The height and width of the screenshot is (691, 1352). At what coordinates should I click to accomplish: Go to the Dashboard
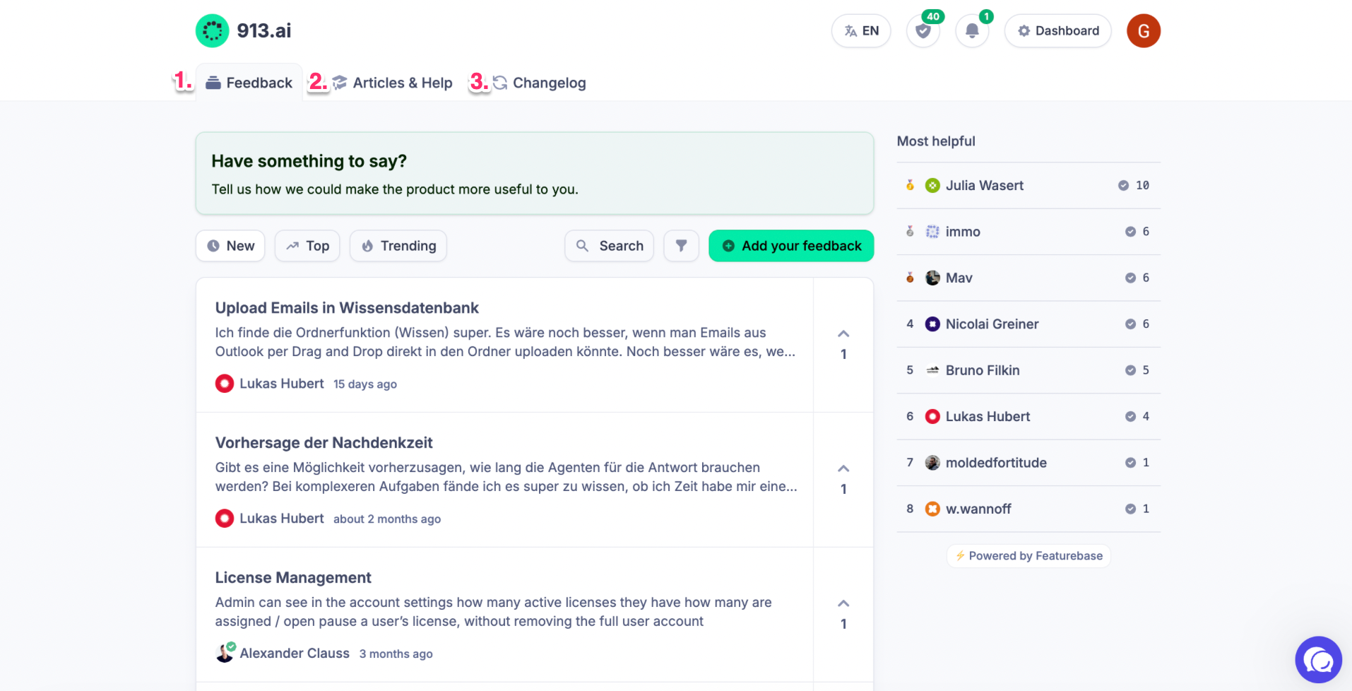coord(1057,31)
